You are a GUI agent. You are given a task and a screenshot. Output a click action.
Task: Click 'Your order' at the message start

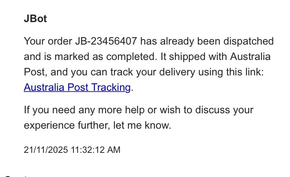click(48, 41)
